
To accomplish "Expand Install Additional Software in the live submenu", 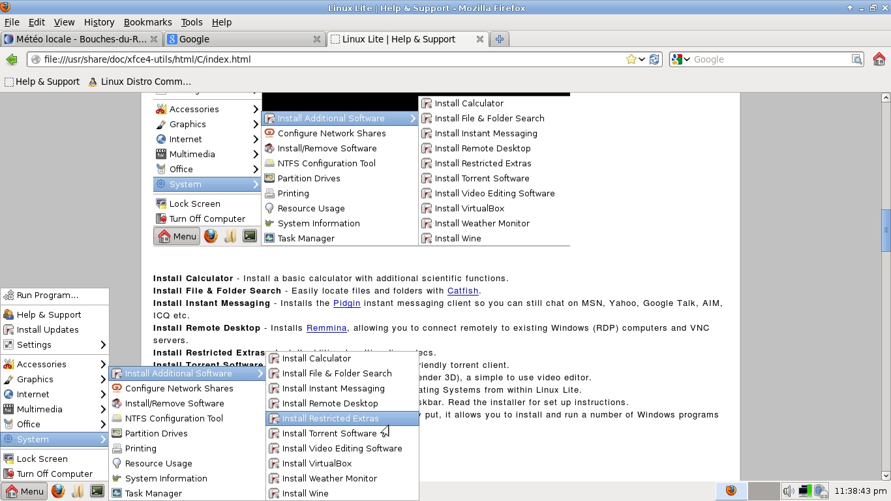I will point(187,373).
